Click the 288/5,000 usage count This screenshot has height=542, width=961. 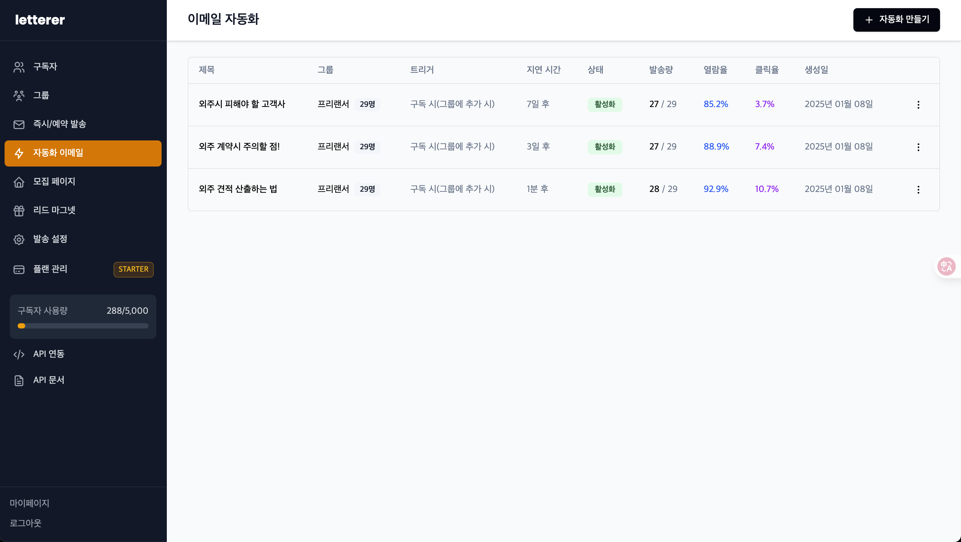click(127, 311)
